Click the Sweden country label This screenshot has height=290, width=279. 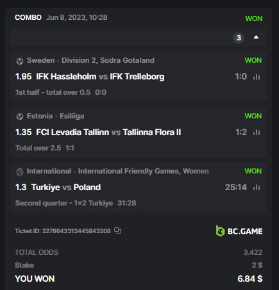pyautogui.click(x=40, y=60)
